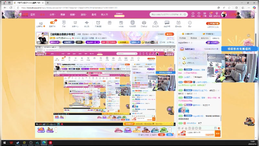The height and width of the screenshot is (146, 259).
Task: Expand the right activity list arrow at bottom
Action: coord(170,130)
